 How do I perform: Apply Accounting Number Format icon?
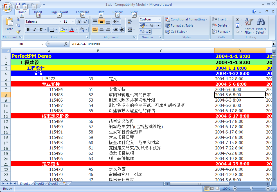142,25
